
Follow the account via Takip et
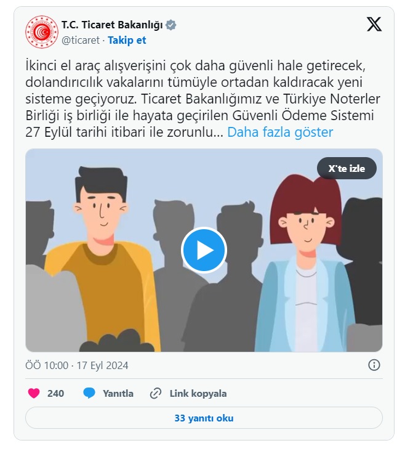(x=127, y=40)
